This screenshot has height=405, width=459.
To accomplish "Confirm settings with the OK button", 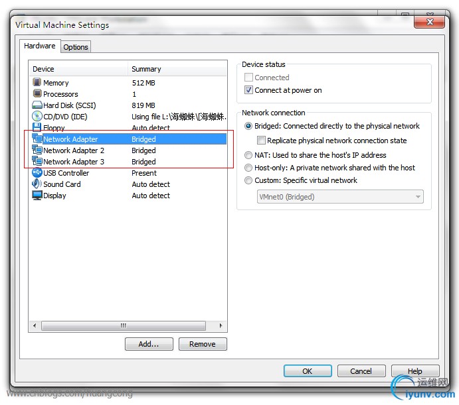I will click(308, 371).
